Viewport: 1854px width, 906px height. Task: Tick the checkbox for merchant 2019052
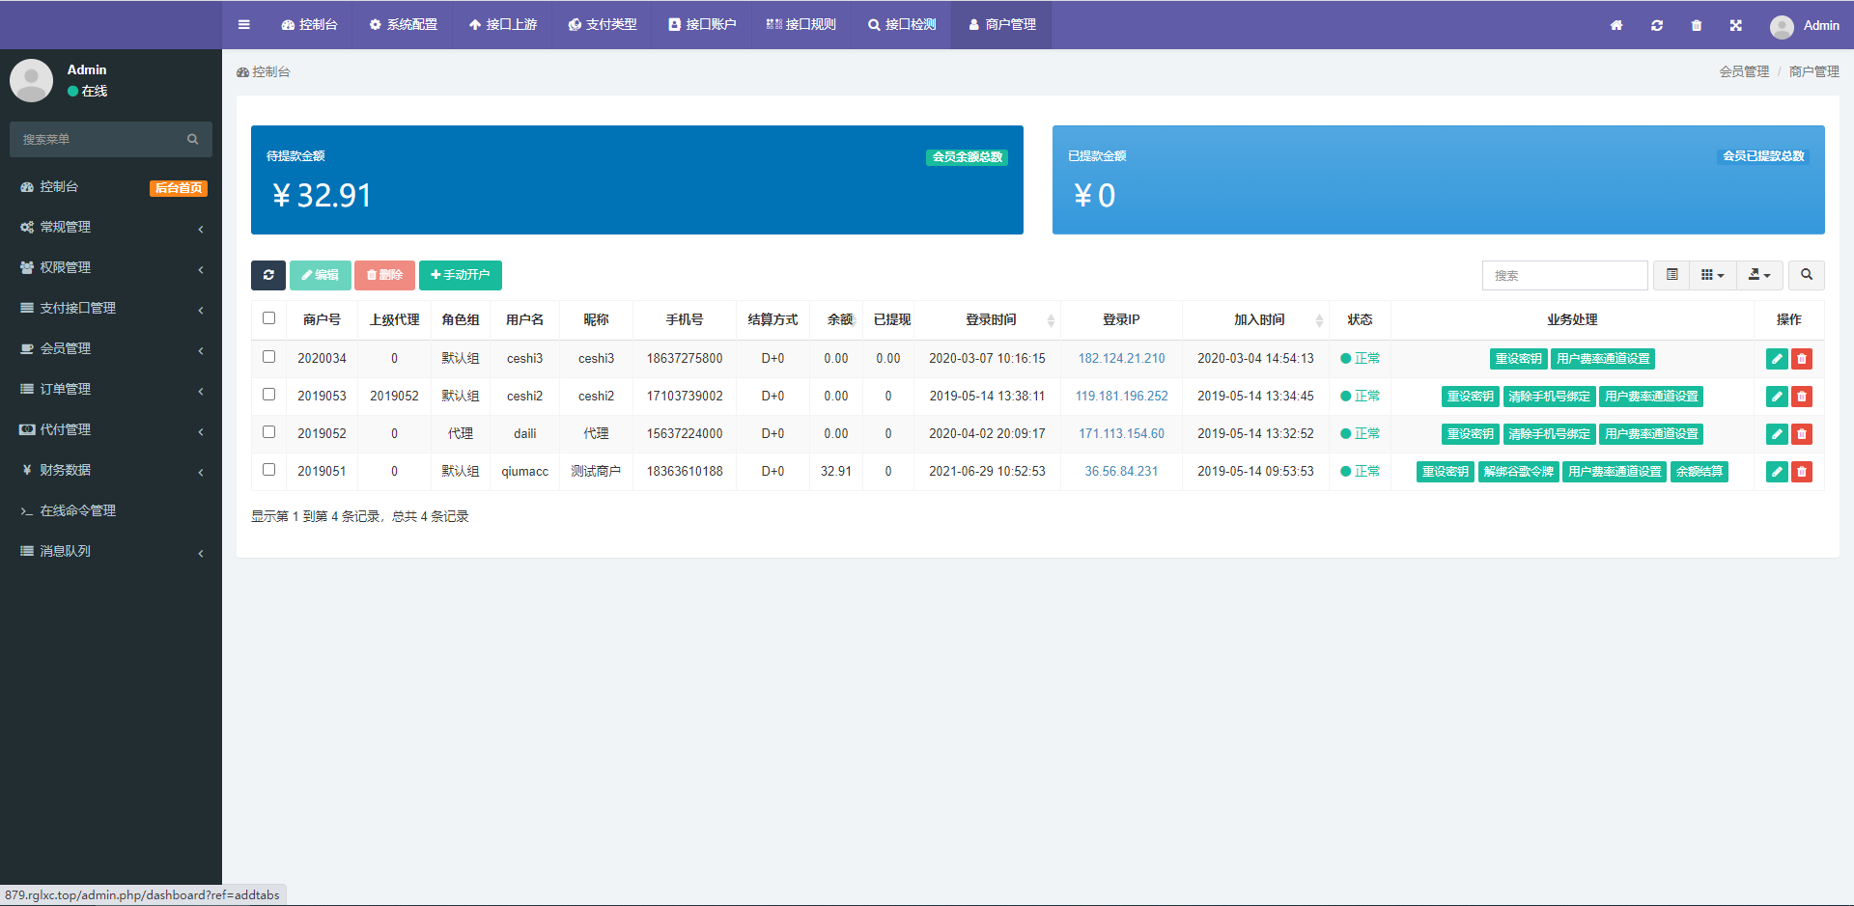pos(268,432)
